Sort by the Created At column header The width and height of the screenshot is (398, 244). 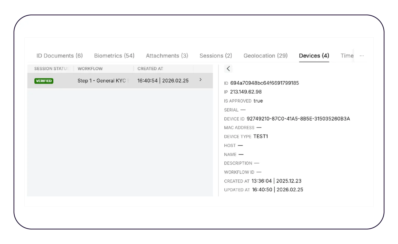(x=150, y=69)
